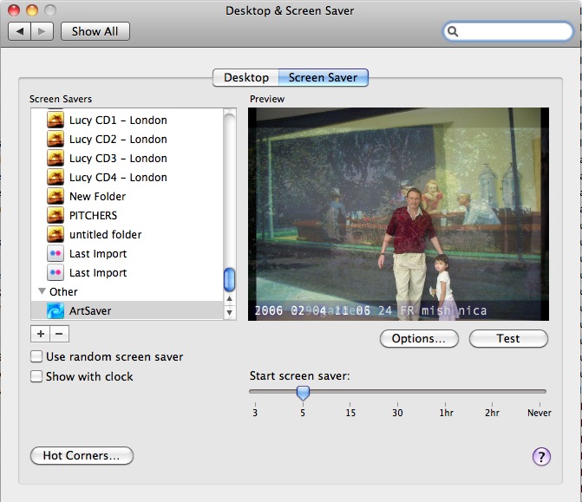Open Hot Corners settings

click(82, 456)
